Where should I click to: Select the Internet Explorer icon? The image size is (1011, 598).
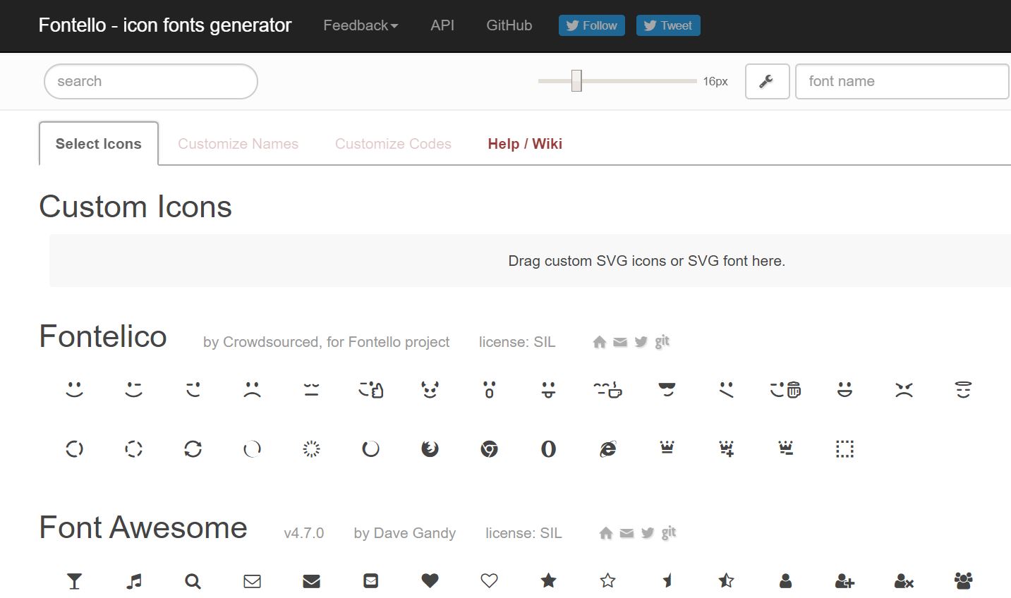[608, 448]
